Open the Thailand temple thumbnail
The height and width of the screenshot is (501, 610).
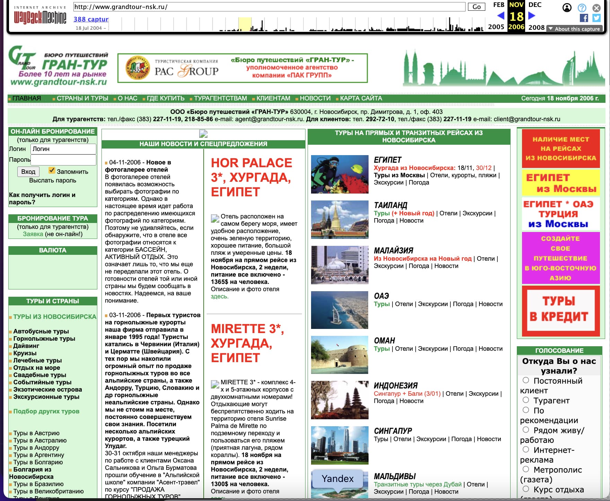(x=340, y=220)
